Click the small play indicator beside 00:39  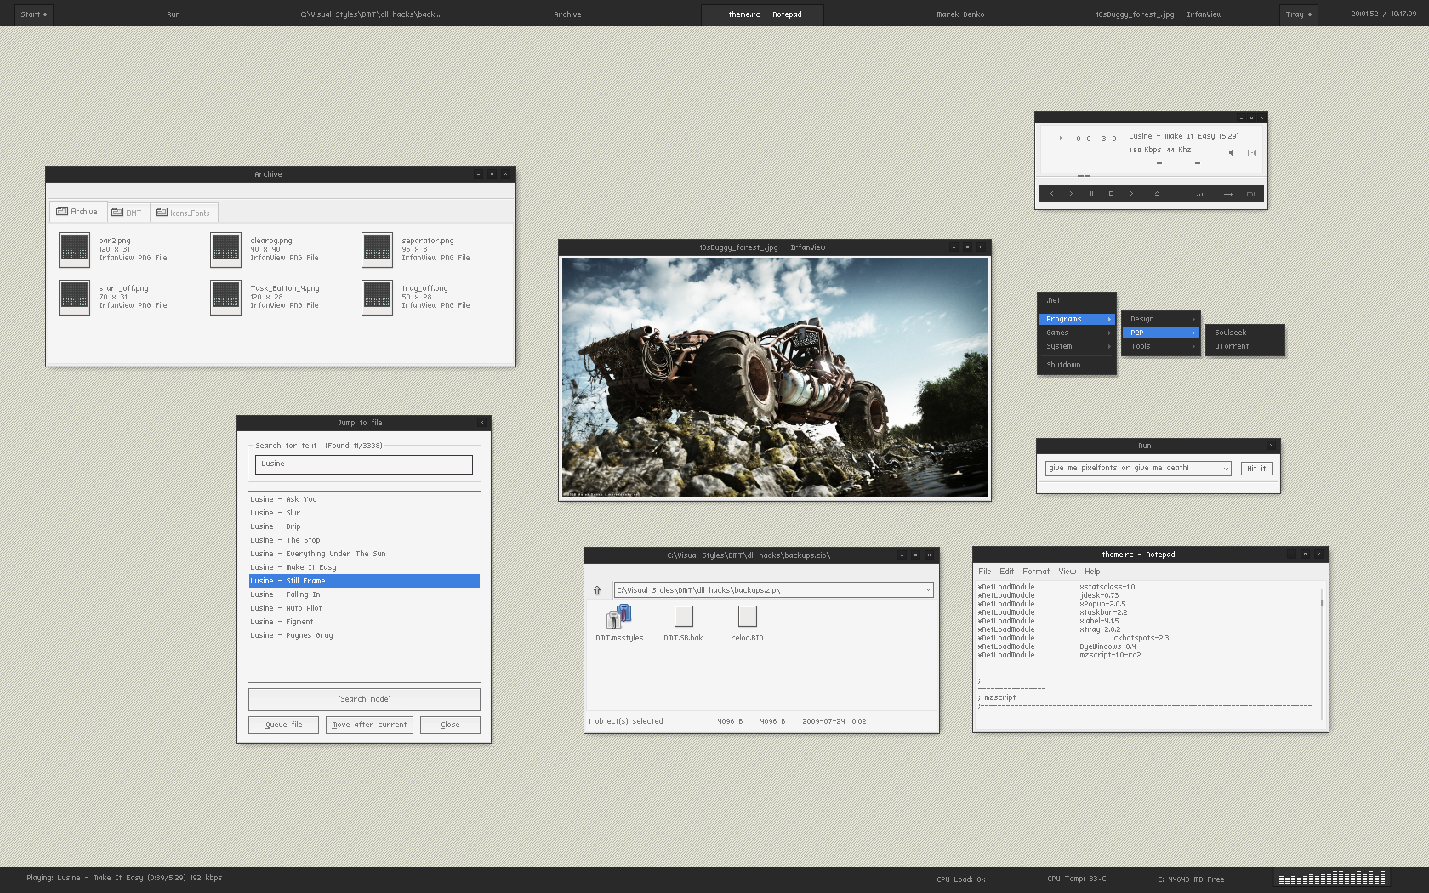click(1061, 139)
